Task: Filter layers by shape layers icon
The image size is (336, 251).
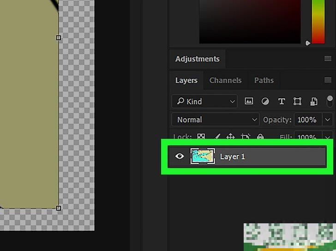Action: [x=298, y=102]
